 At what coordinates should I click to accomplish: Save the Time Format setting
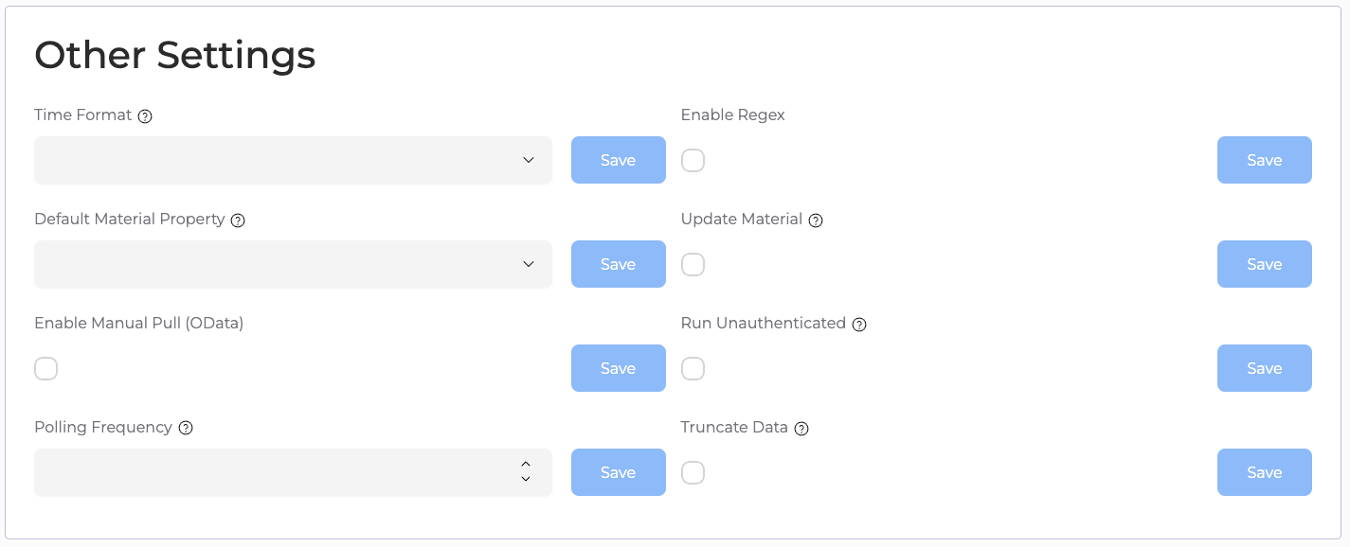tap(619, 160)
